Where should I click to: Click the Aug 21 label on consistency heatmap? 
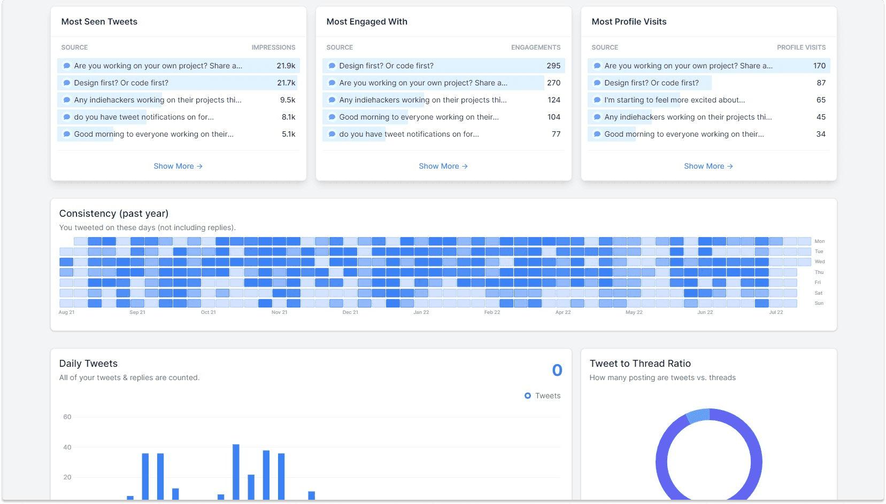point(66,312)
